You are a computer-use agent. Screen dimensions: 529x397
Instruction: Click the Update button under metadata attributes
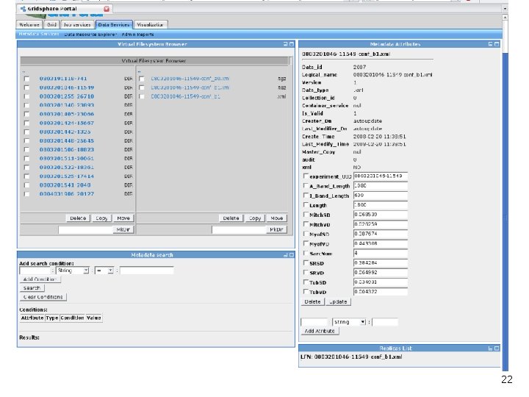coord(338,301)
